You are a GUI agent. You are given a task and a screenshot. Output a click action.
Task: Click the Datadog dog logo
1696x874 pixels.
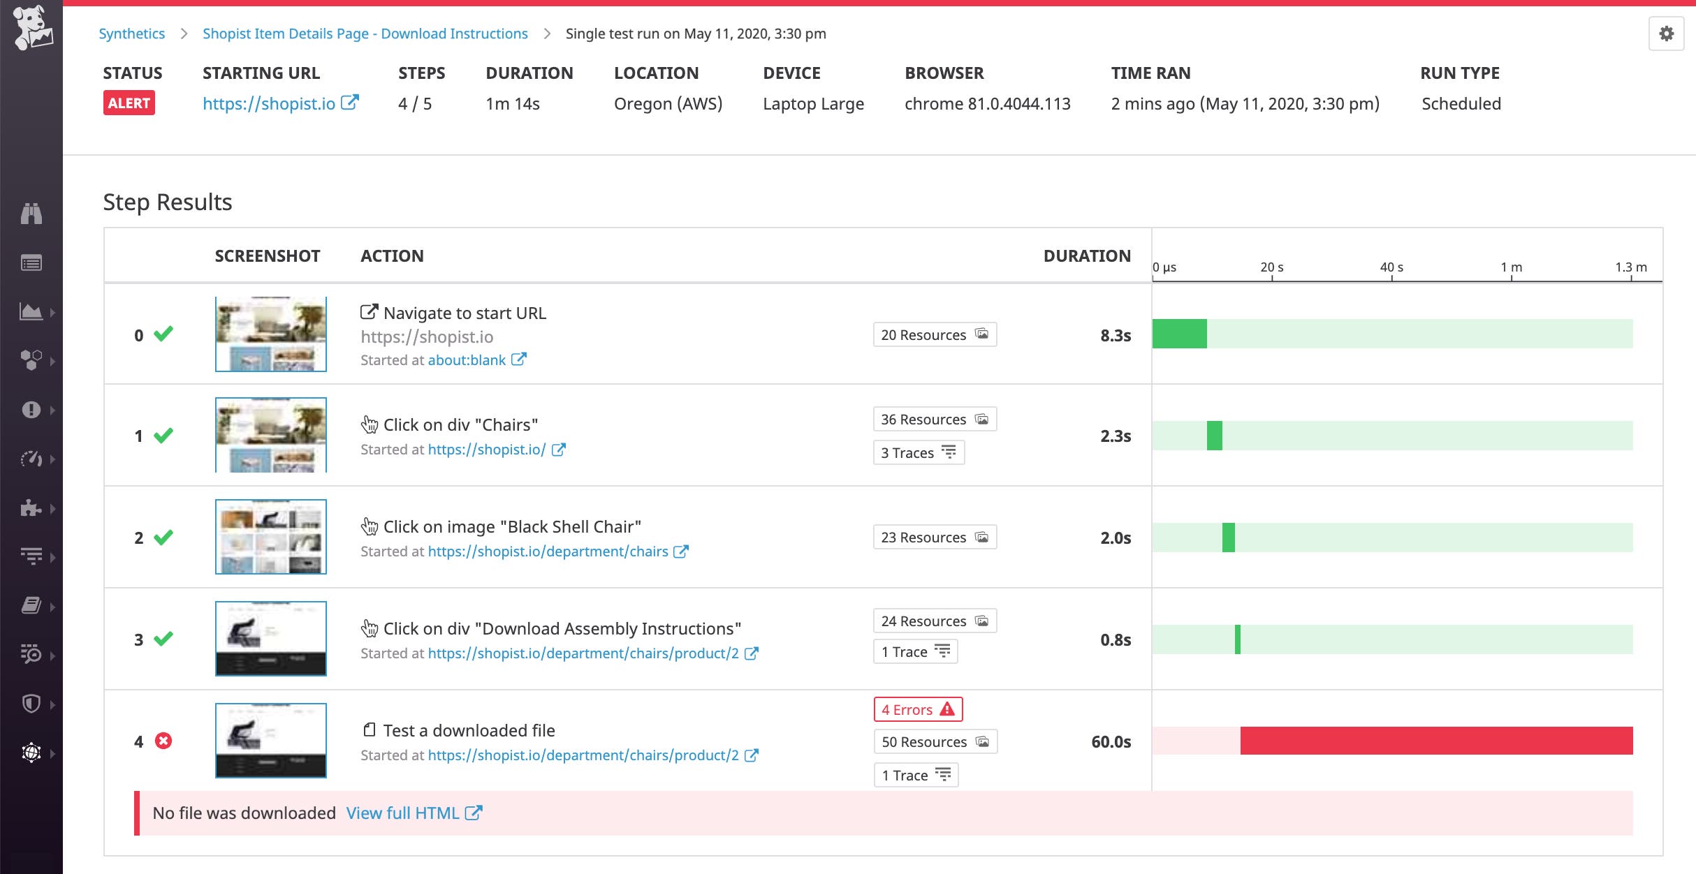(x=31, y=28)
